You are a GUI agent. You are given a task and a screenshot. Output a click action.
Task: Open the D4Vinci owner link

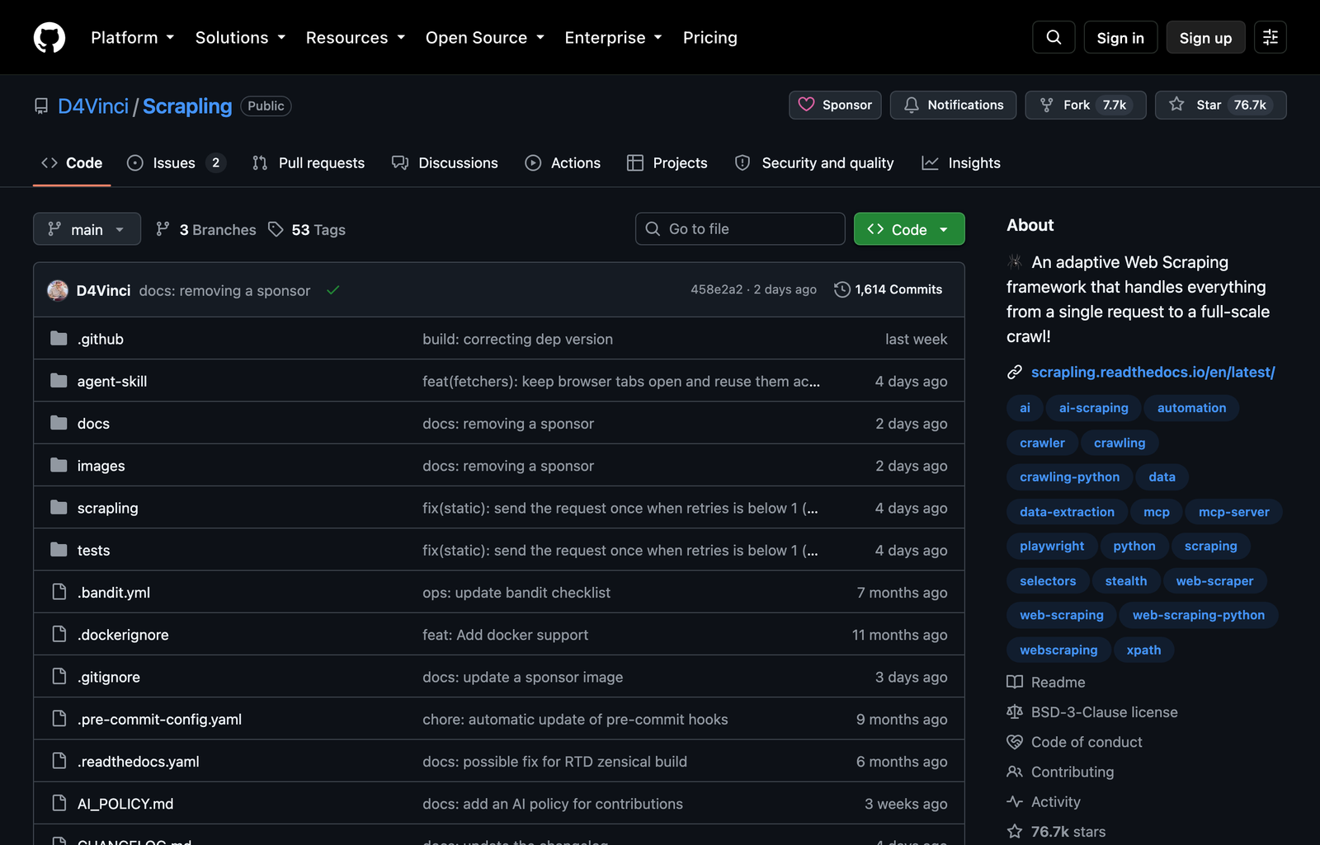click(x=93, y=106)
